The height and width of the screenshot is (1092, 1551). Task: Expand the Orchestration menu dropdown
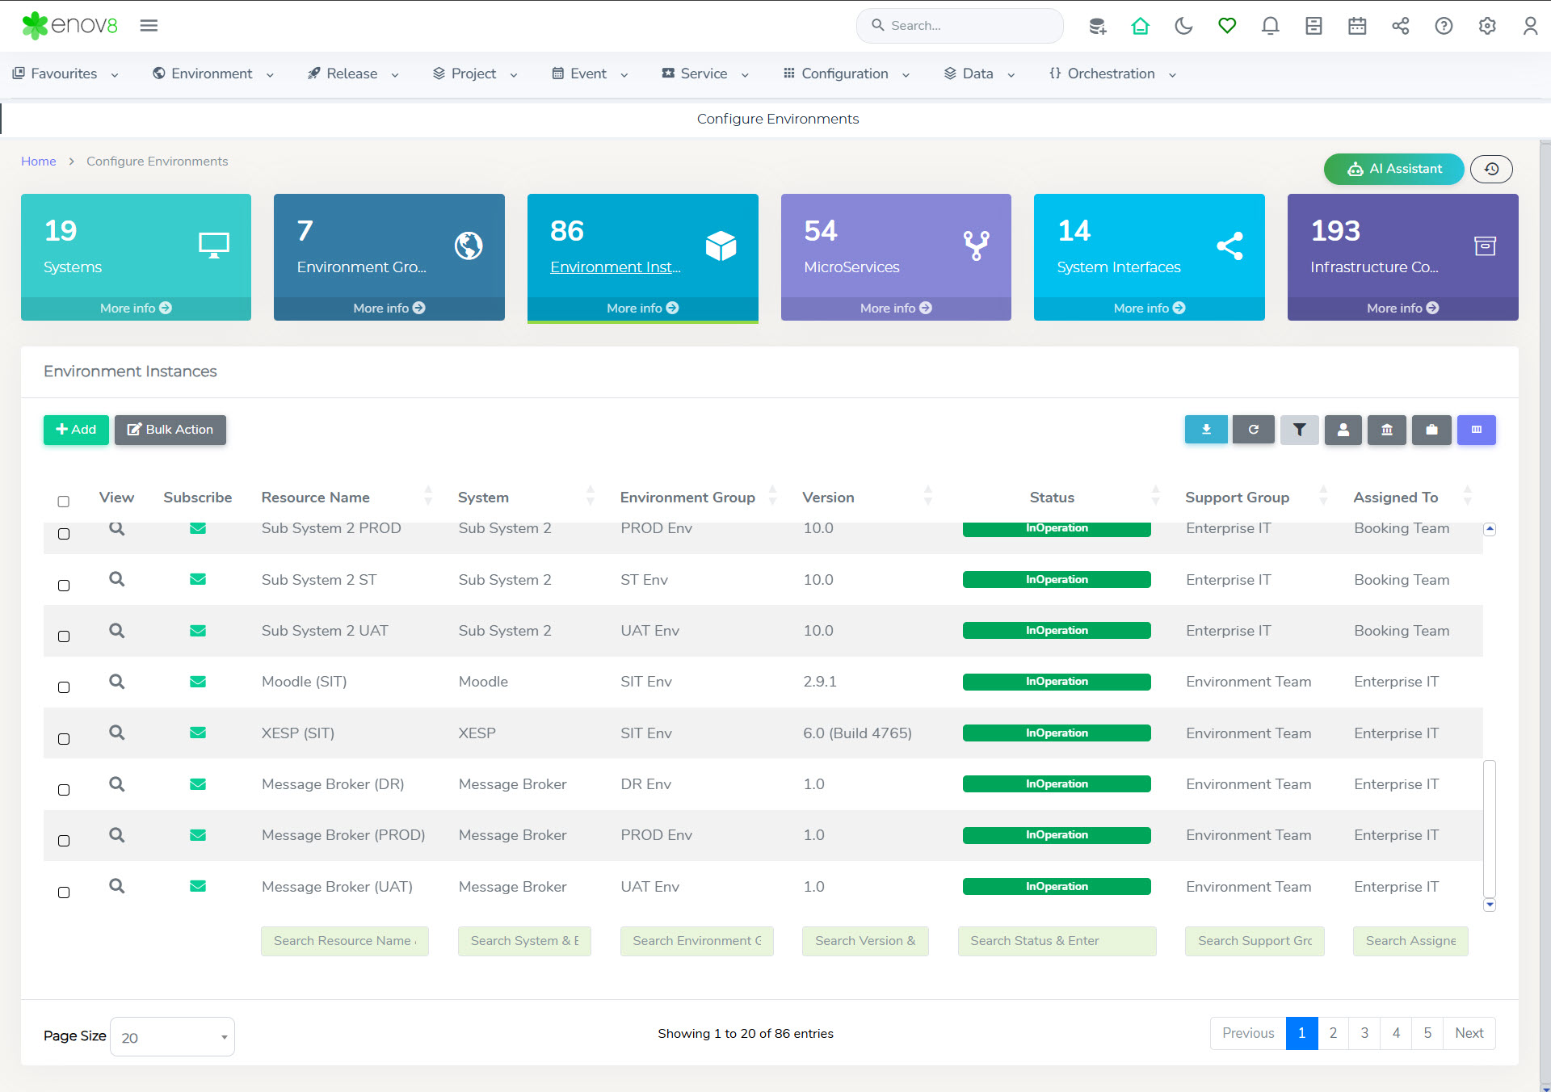[x=1112, y=73]
